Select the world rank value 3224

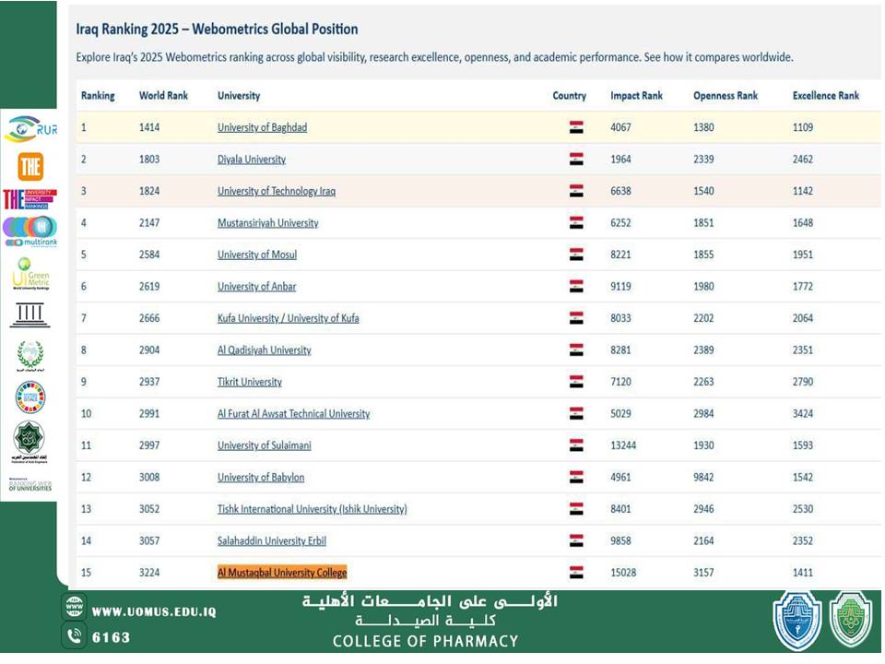(149, 573)
